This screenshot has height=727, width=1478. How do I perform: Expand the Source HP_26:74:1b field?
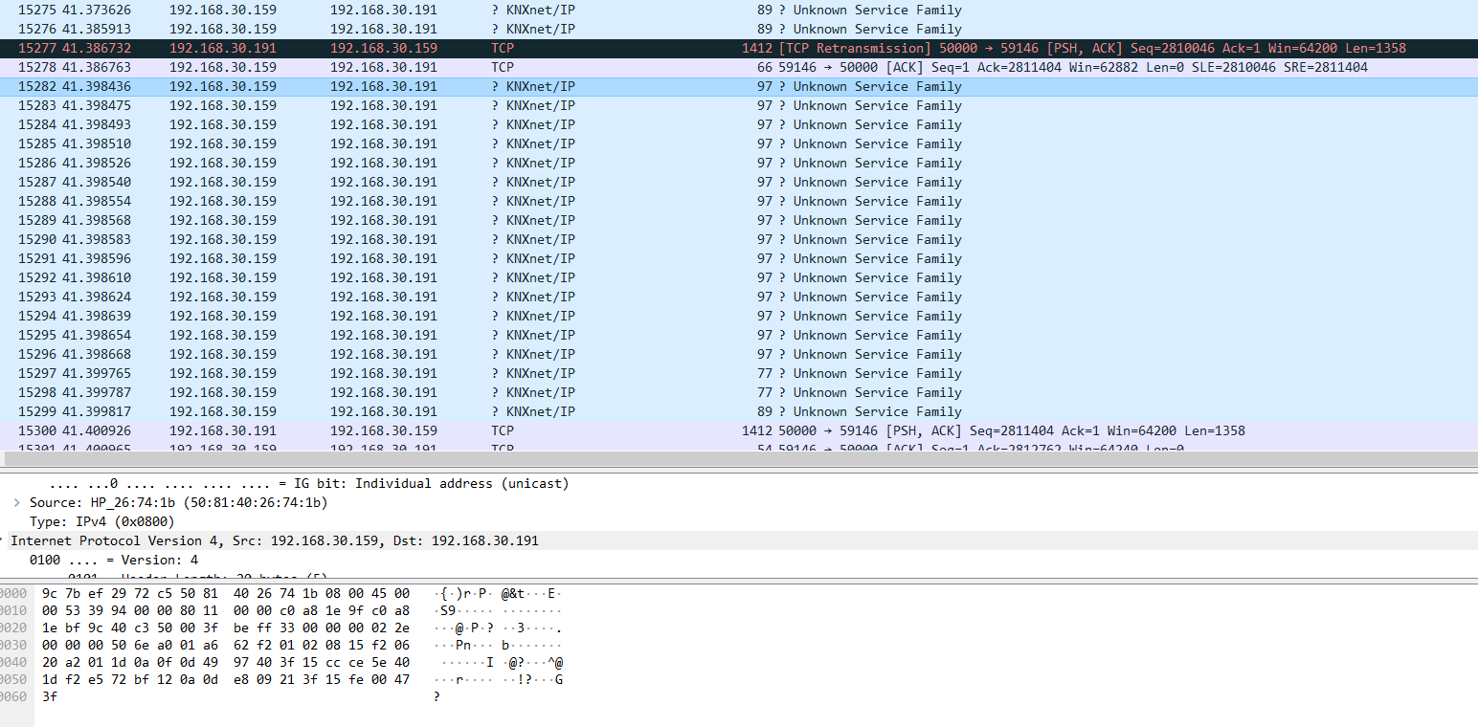[x=16, y=502]
